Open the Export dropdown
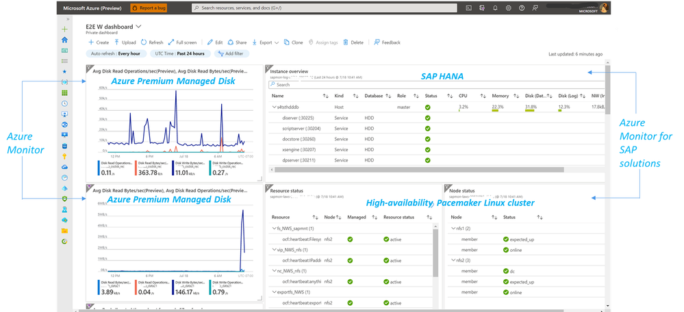This screenshot has height=312, width=684. [x=265, y=42]
